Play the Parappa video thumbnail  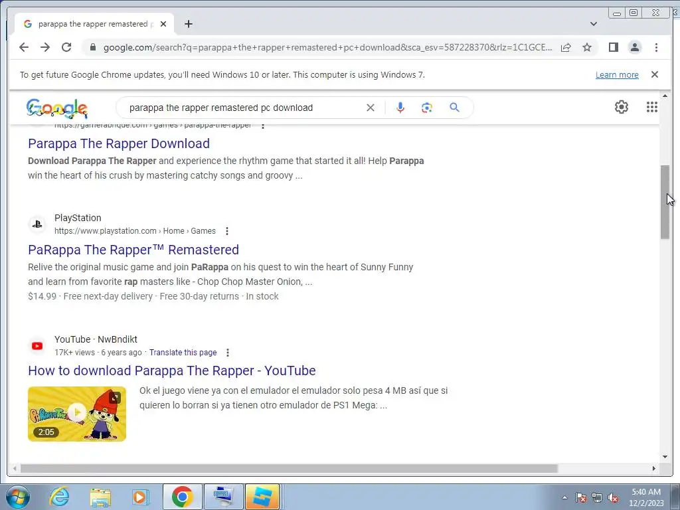click(x=77, y=414)
